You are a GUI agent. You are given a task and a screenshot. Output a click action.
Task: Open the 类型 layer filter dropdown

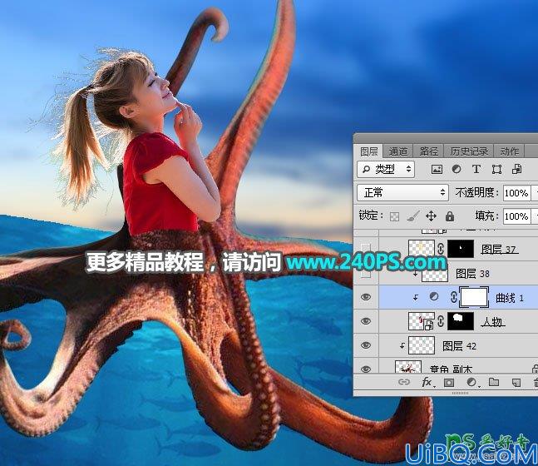point(386,169)
